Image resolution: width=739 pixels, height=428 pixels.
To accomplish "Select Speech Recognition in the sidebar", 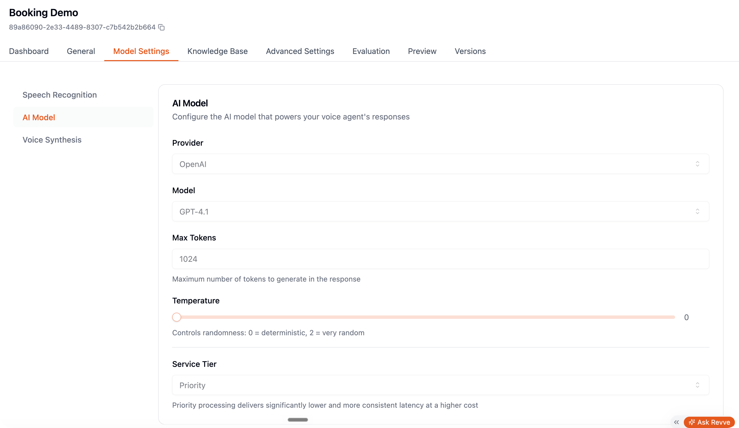I will click(83, 95).
